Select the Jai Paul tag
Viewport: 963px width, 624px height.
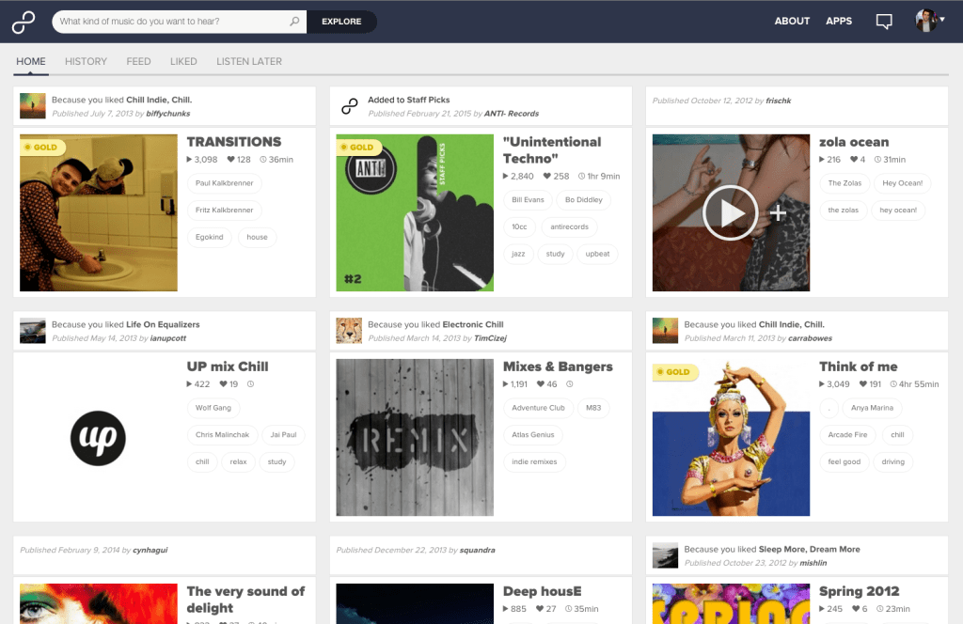(283, 434)
